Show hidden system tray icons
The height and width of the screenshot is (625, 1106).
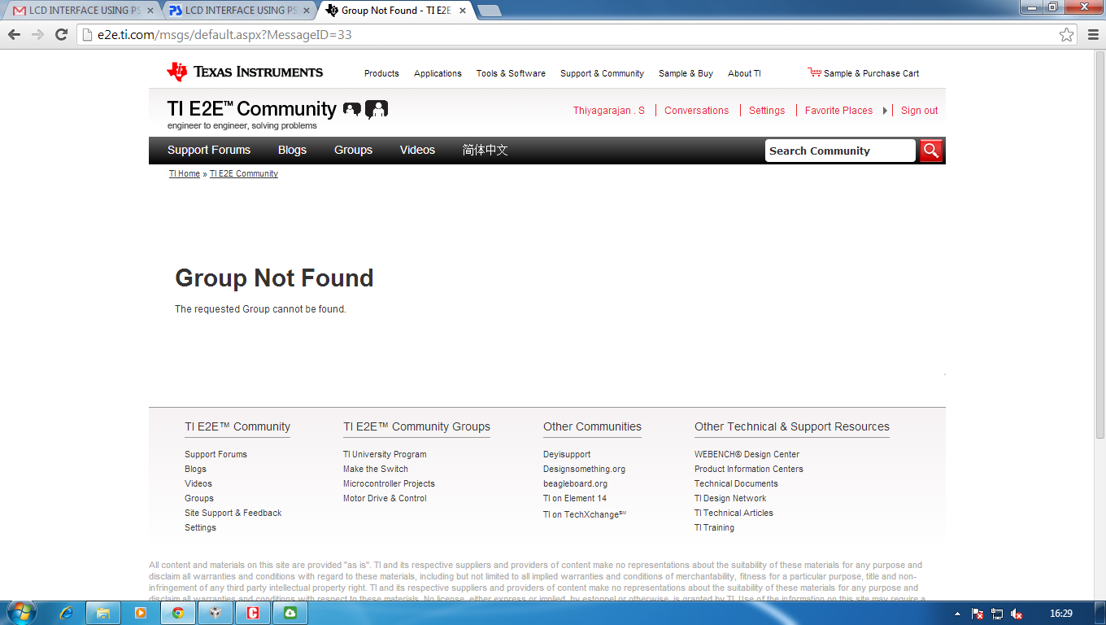coord(957,614)
